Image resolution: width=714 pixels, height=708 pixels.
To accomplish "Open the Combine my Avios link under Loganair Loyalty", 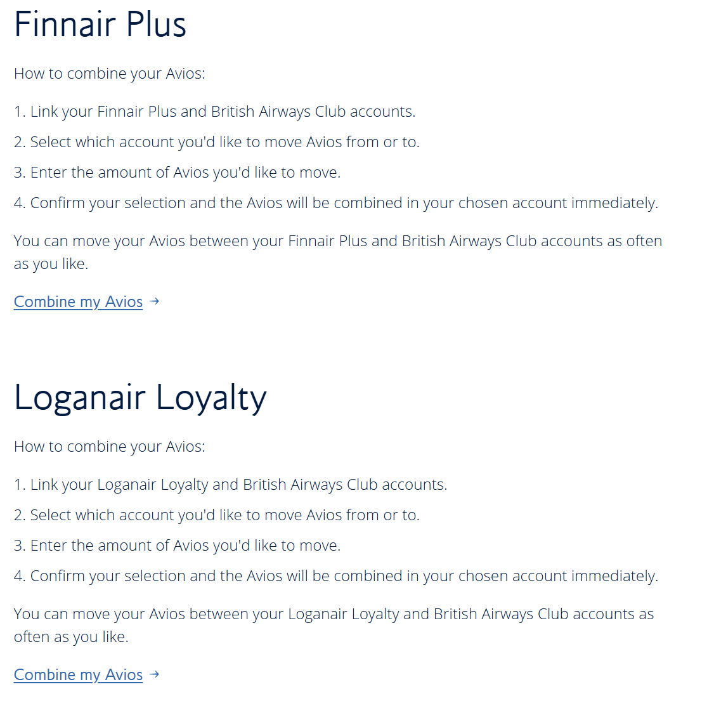I will [79, 674].
